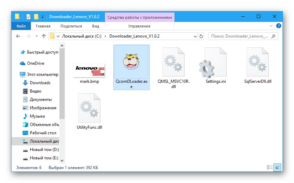Click the Видео filmstrip icon
The height and width of the screenshot is (183, 294).
click(25, 91)
